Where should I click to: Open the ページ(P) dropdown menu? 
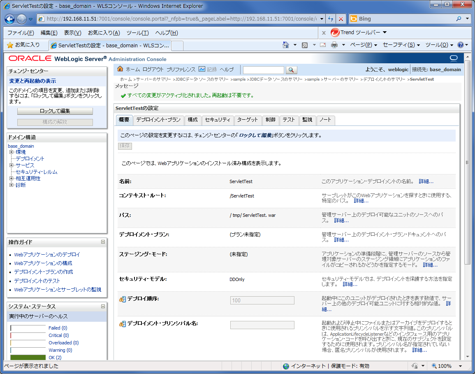tap(364, 45)
